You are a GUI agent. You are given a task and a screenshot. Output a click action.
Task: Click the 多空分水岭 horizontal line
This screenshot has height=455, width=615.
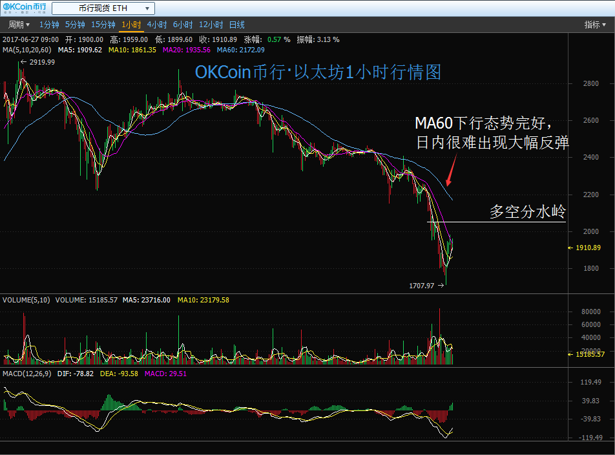(x=496, y=222)
